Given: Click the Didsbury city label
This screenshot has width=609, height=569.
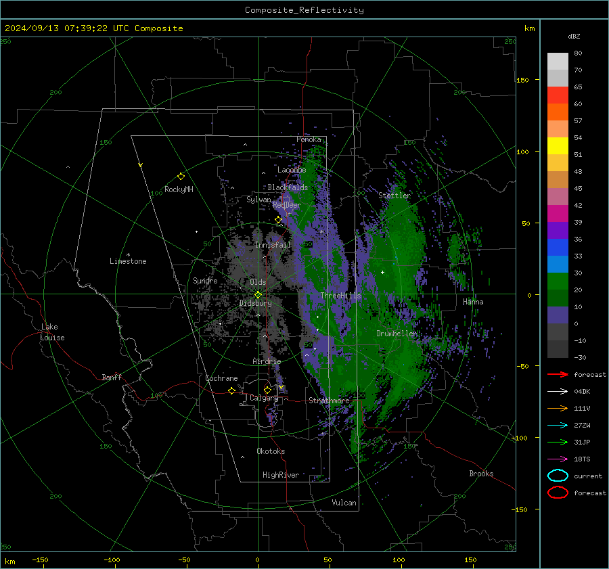Looking at the screenshot, I should click(x=255, y=303).
